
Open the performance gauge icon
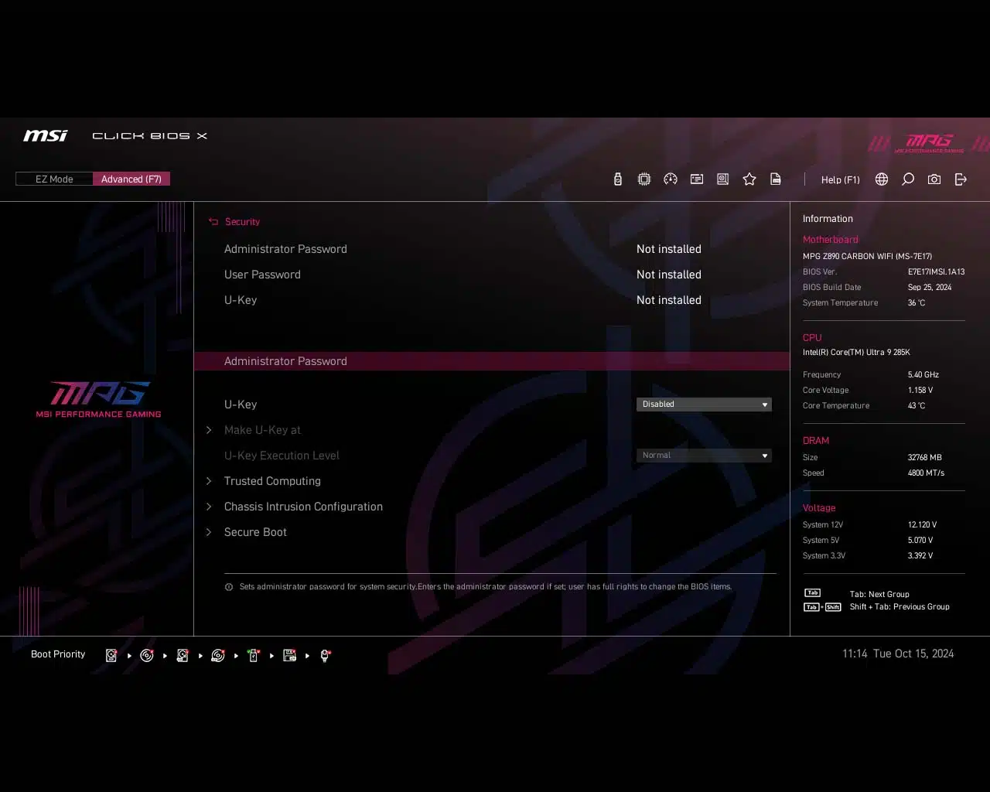click(x=671, y=179)
